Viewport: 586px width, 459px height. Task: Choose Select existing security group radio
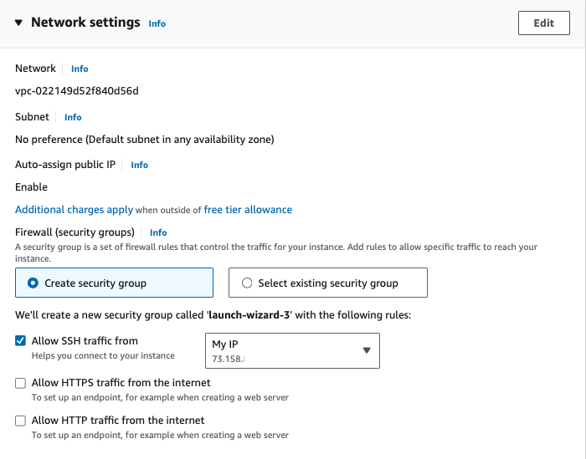click(x=247, y=283)
